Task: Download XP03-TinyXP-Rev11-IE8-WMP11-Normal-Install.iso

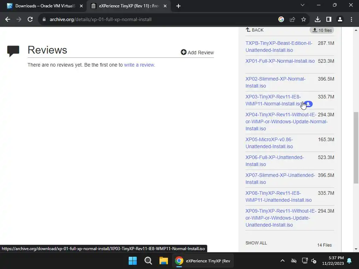Action: click(274, 100)
